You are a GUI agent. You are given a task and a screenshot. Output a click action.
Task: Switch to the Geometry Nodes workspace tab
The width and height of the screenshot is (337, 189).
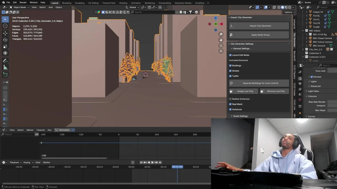[x=183, y=3]
